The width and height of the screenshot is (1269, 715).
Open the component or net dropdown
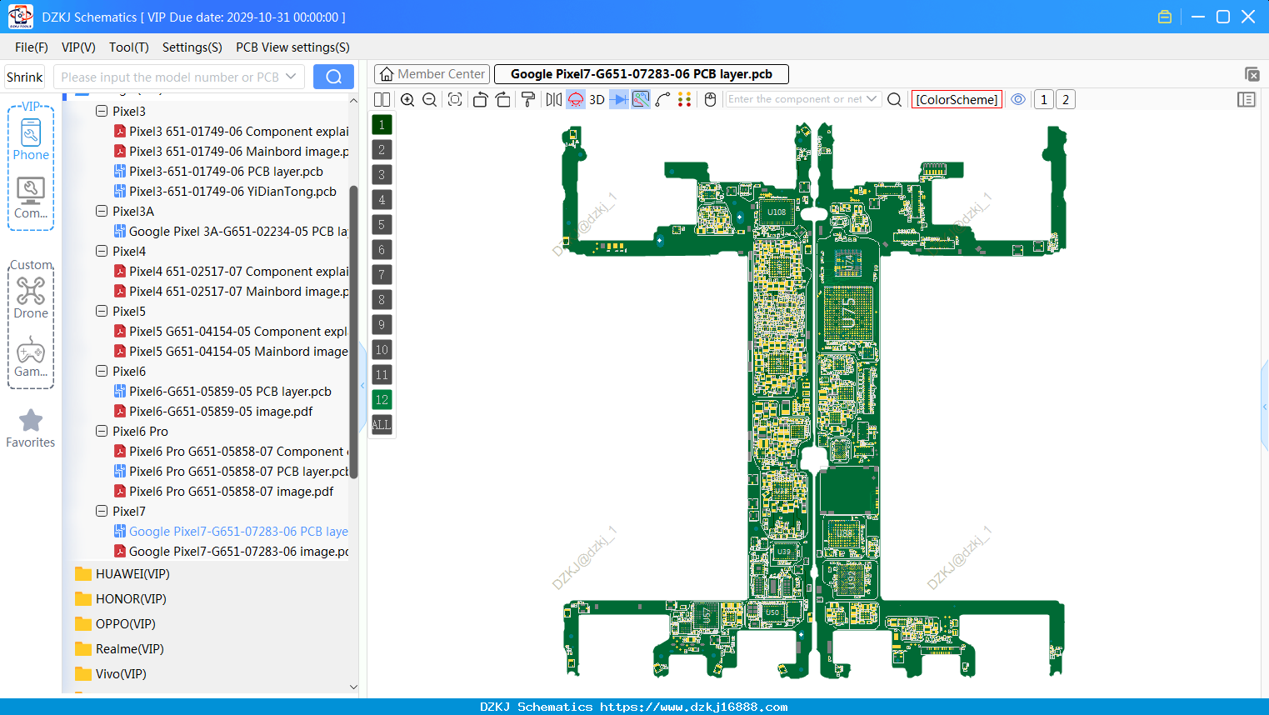click(872, 99)
